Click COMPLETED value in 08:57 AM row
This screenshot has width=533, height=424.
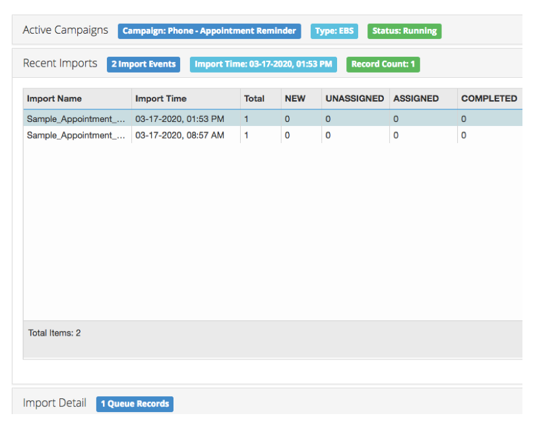pos(464,135)
